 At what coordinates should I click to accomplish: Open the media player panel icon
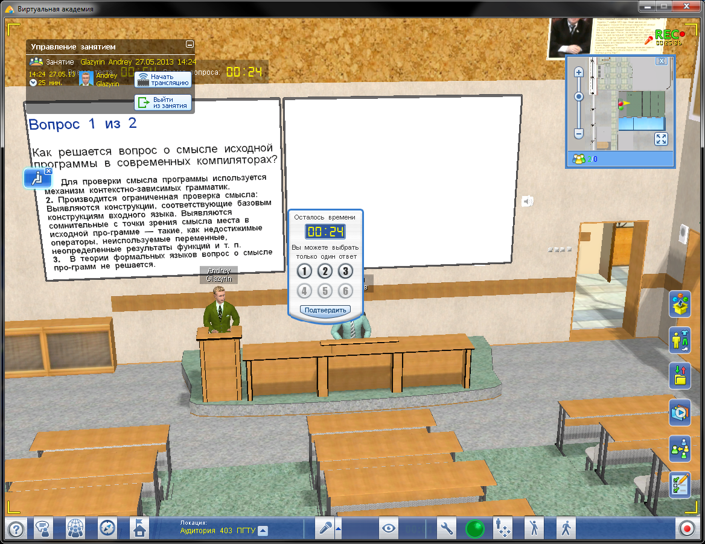click(x=680, y=413)
